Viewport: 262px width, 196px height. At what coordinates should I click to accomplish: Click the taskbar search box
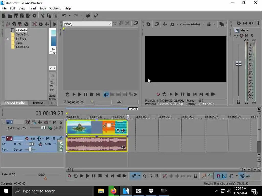[x=53, y=191]
